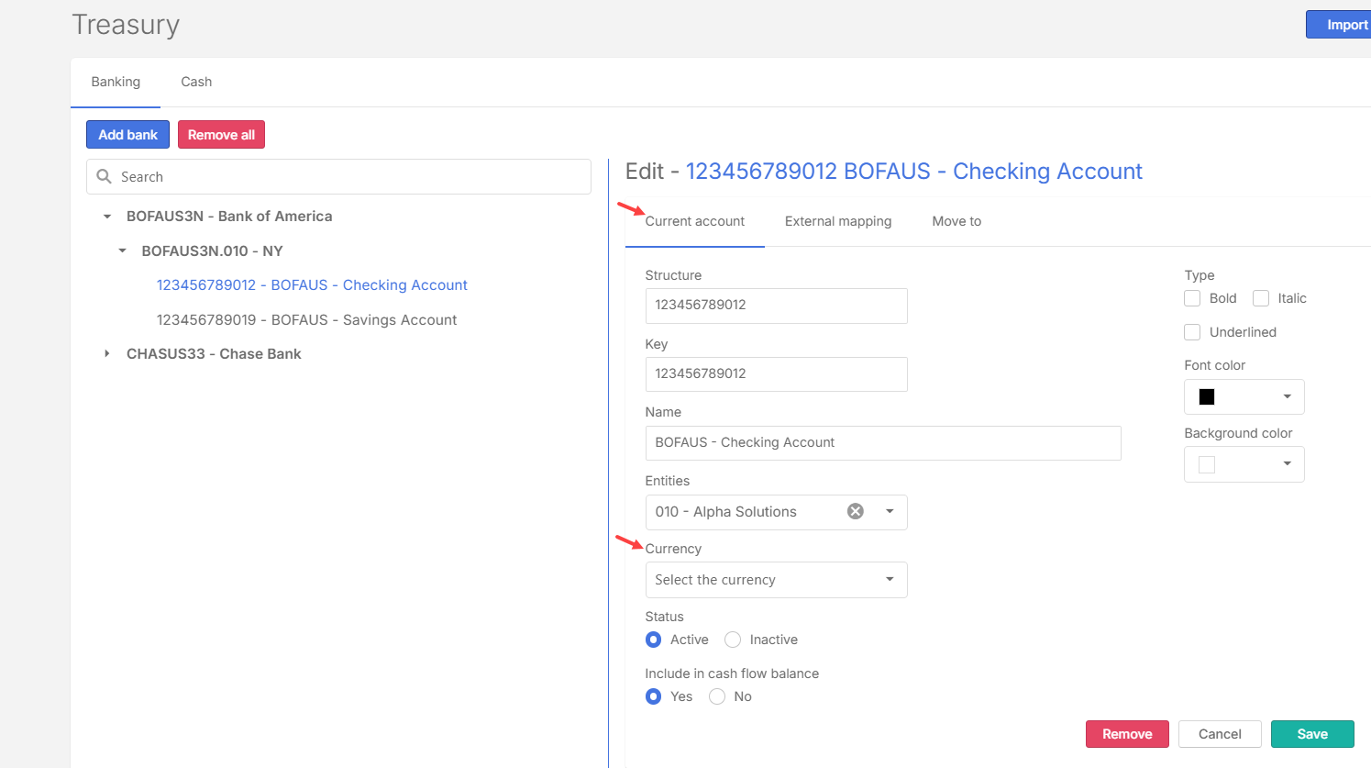Viewport: 1371px width, 768px height.
Task: Open the Entities dropdown arrow
Action: [x=889, y=512]
